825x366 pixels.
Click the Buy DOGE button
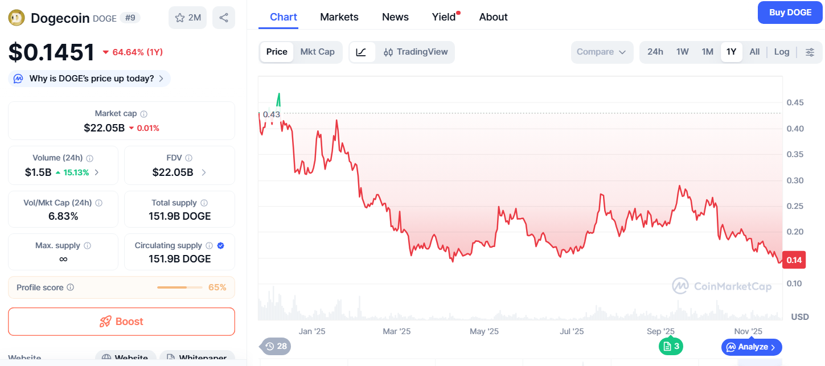(x=790, y=13)
